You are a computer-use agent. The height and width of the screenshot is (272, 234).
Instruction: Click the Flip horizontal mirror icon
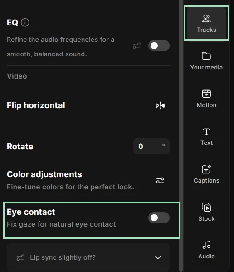click(160, 105)
